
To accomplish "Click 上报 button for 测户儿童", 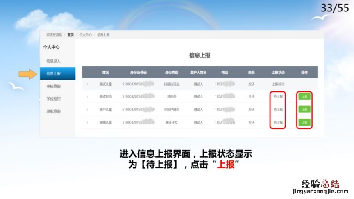I will pos(304,110).
